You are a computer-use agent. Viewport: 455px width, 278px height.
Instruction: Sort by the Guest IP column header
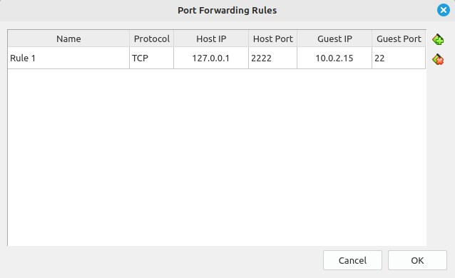click(334, 38)
